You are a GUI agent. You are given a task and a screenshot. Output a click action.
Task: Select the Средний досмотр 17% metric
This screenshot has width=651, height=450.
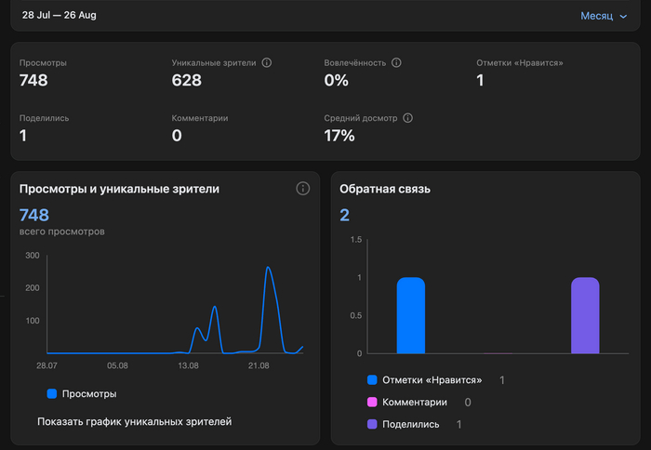tap(339, 128)
